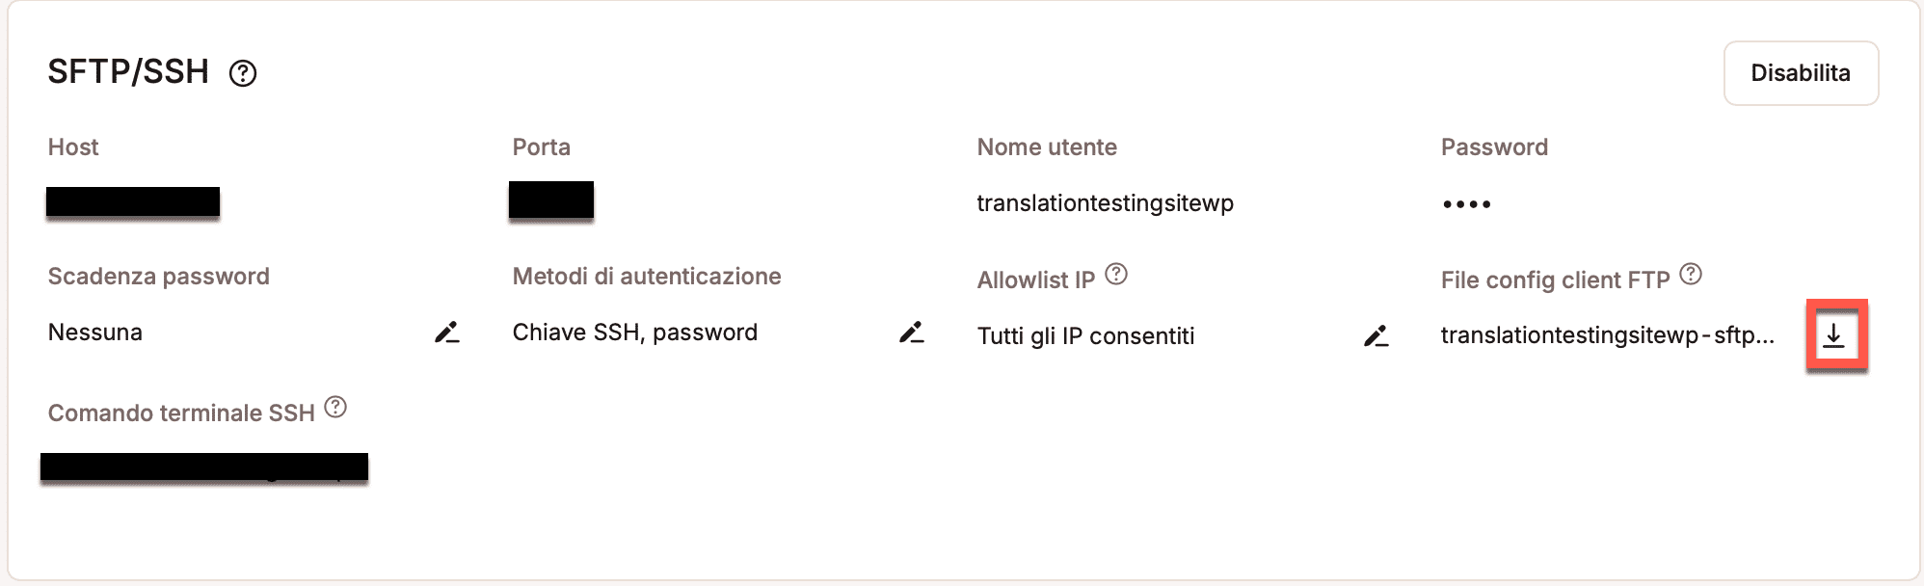This screenshot has height=586, width=1924.
Task: Download the FTP client config file
Action: 1834,335
